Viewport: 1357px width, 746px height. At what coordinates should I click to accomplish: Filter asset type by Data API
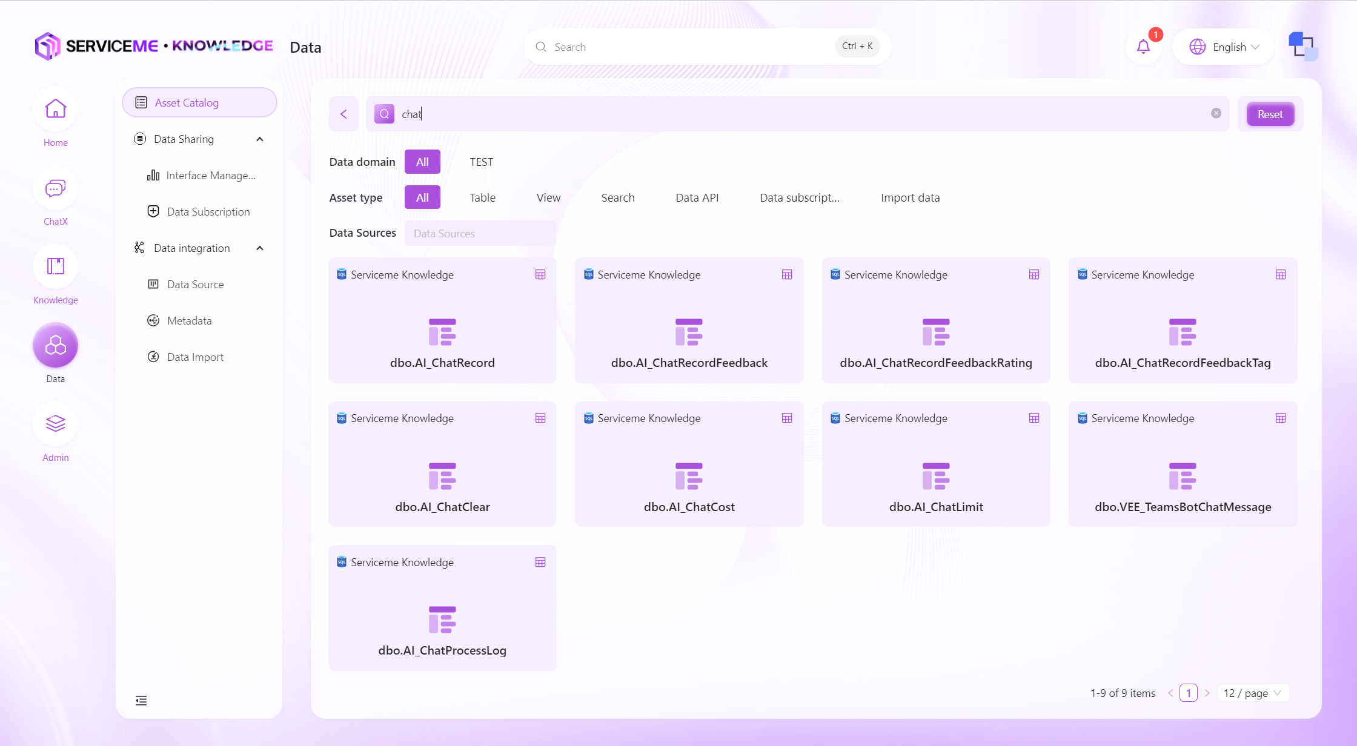click(697, 197)
